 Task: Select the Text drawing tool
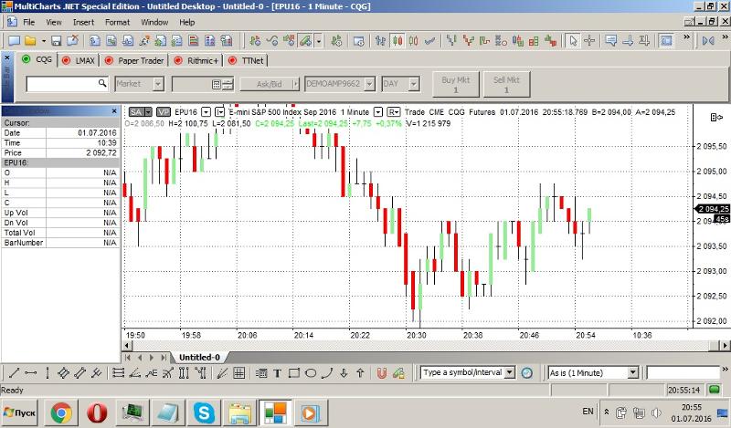click(x=278, y=372)
